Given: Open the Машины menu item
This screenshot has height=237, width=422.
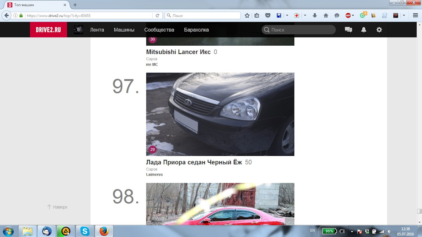Looking at the screenshot, I should (124, 30).
